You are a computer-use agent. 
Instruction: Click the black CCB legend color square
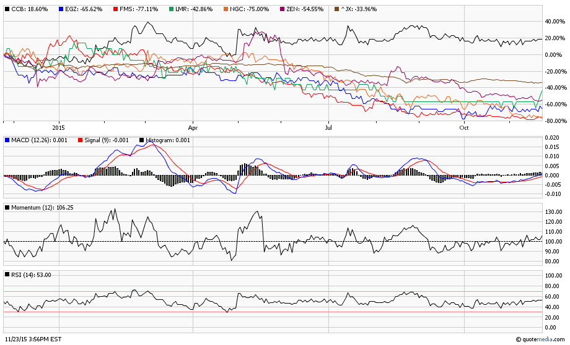pos(7,9)
